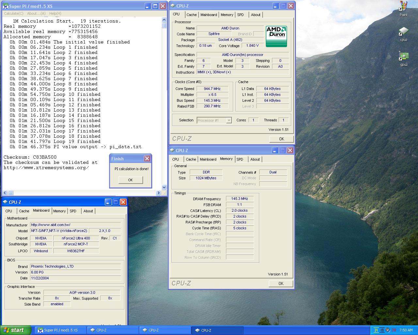Image resolution: width=418 pixels, height=335 pixels.
Task: Click the nForce2 Ultra 400 chipset value
Action: tap(76, 238)
